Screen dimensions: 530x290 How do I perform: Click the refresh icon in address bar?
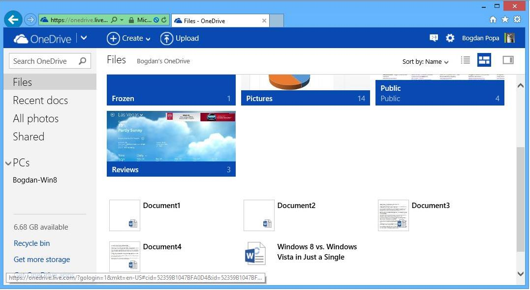tap(164, 20)
